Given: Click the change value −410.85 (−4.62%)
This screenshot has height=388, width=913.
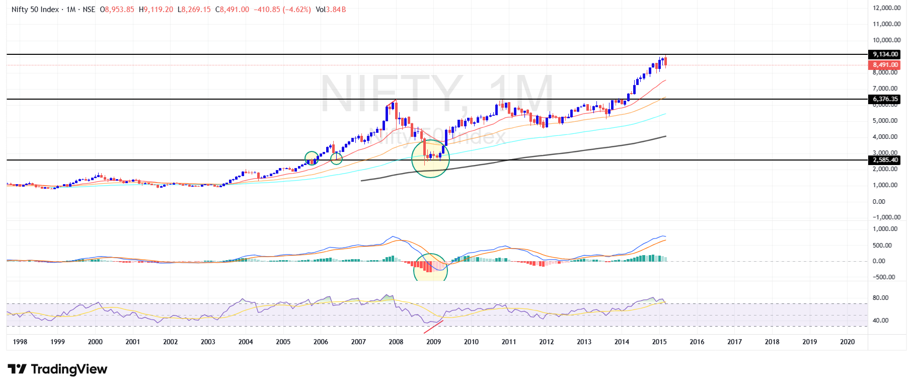Looking at the screenshot, I should 282,10.
